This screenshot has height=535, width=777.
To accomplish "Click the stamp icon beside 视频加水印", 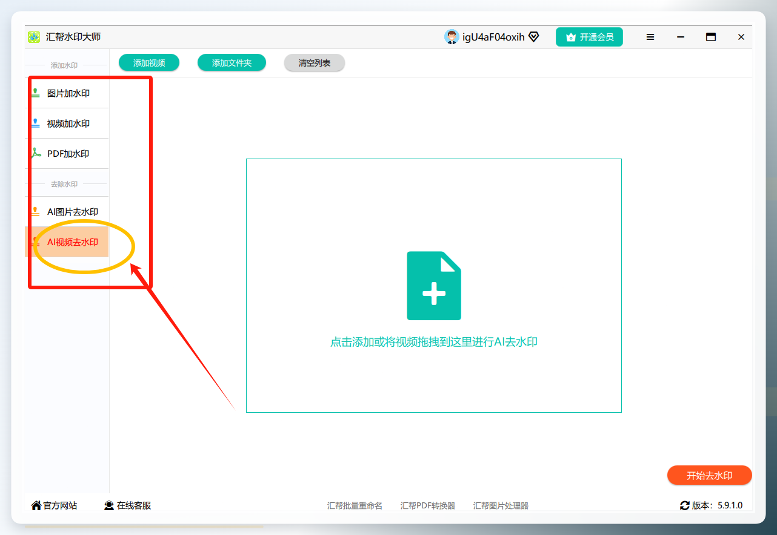I will 36,123.
